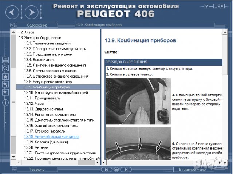Screen dimensions: 233x174
Task: Open 13.20. Антенна
Action: pos(36,148)
